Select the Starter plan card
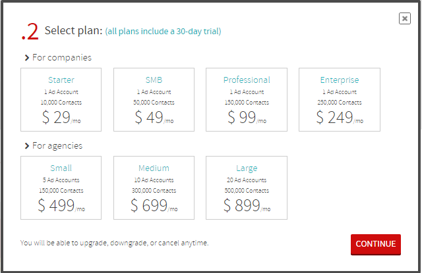The height and width of the screenshot is (273, 422). point(61,99)
